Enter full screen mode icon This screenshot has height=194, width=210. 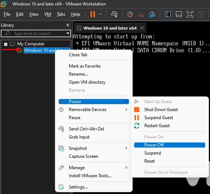(189, 14)
